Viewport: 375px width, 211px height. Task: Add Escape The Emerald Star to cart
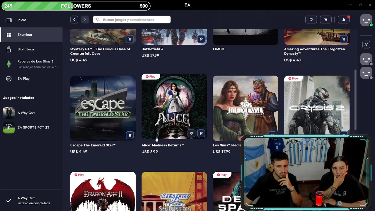(x=130, y=135)
